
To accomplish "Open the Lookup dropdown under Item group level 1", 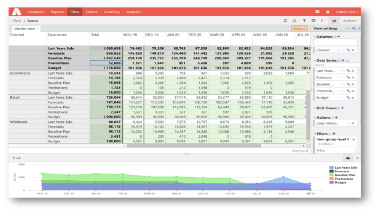I will (326, 144).
